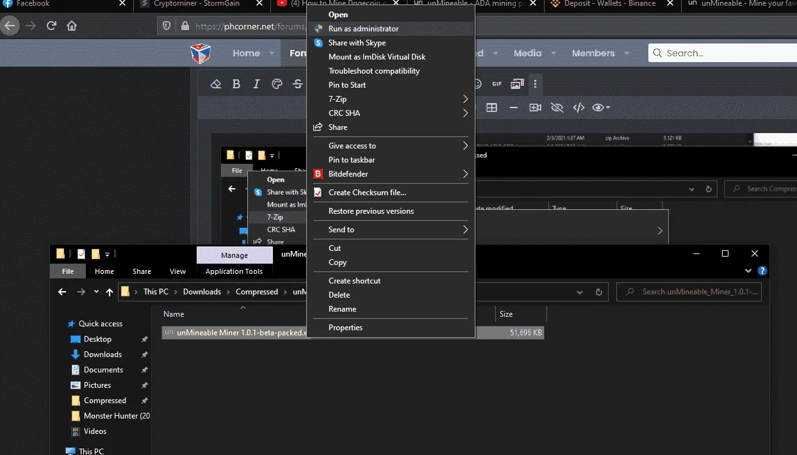Viewport: 797px width, 455px height.
Task: Open the text color palette icon
Action: 277,84
